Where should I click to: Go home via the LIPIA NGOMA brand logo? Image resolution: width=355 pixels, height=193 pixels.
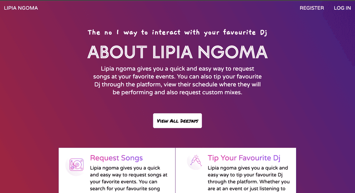pos(21,8)
